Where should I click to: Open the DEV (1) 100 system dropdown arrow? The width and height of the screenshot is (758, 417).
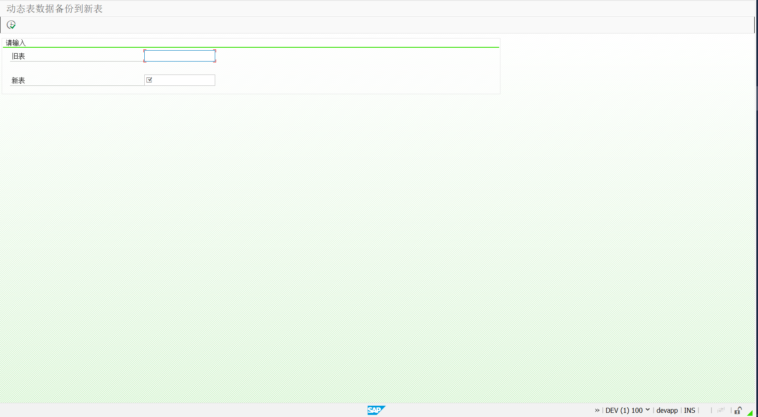(x=648, y=409)
